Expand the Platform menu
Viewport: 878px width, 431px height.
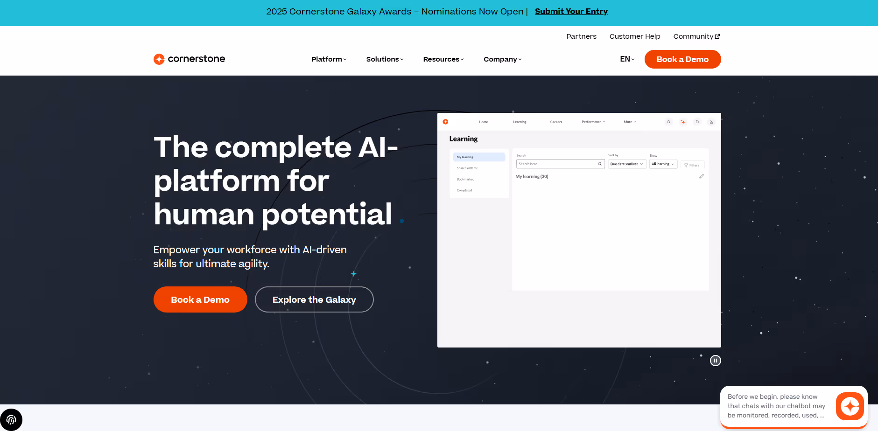click(329, 59)
